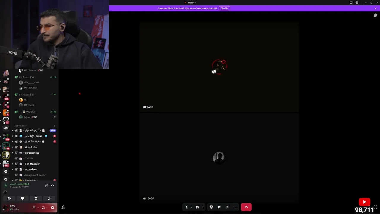The image size is (380, 214).
Task: Start an activity from the call control bar
Action: 219,207
